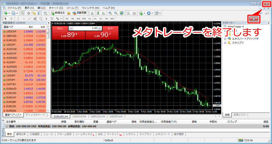This screenshot has height=144, width=272.
Task: Open the Periods dropdown arrow
Action: pyautogui.click(x=152, y=13)
